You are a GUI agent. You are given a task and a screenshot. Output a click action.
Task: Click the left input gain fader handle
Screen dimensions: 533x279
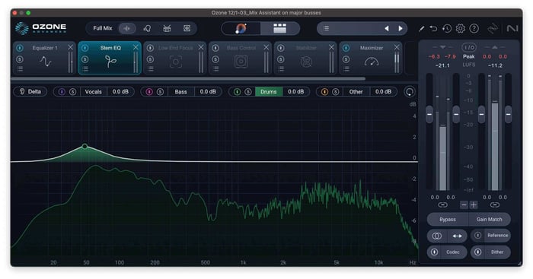429,114
